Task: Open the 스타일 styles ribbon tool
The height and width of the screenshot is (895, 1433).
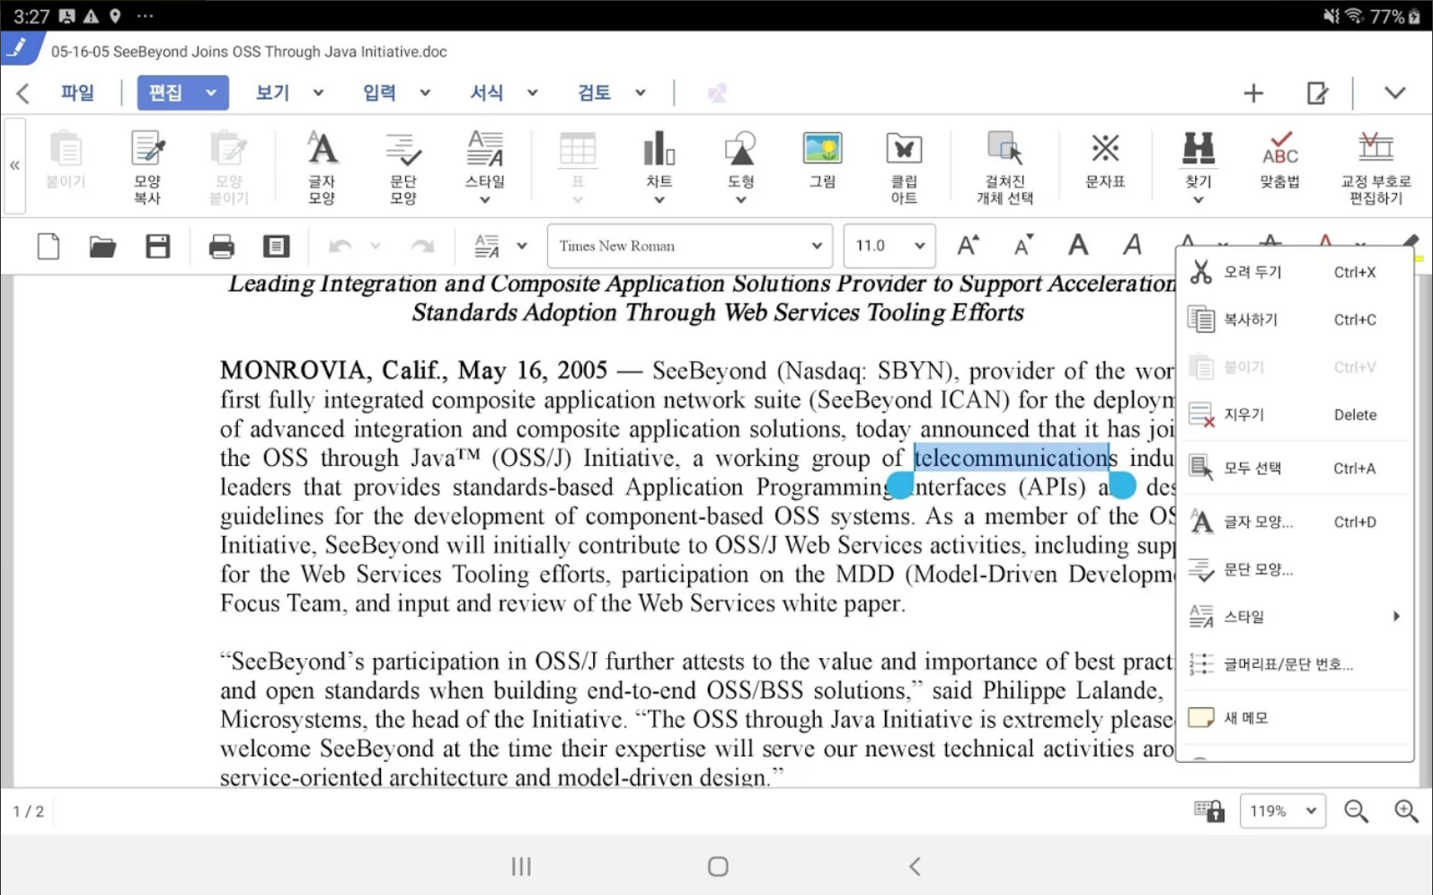Action: tap(485, 167)
